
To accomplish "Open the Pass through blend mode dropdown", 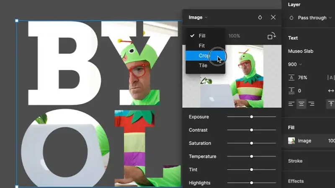I will [x=314, y=18].
